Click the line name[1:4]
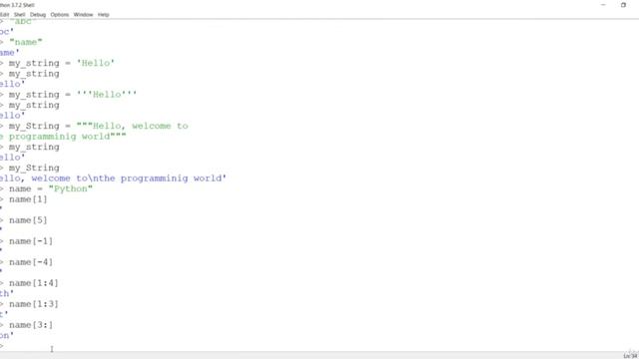 pos(33,283)
